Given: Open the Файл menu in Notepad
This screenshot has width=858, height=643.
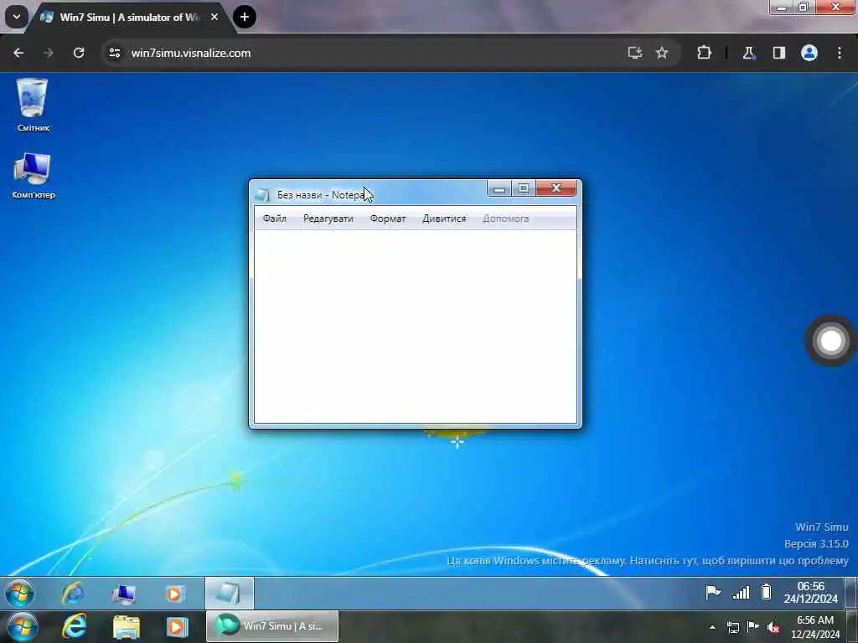Looking at the screenshot, I should (274, 219).
